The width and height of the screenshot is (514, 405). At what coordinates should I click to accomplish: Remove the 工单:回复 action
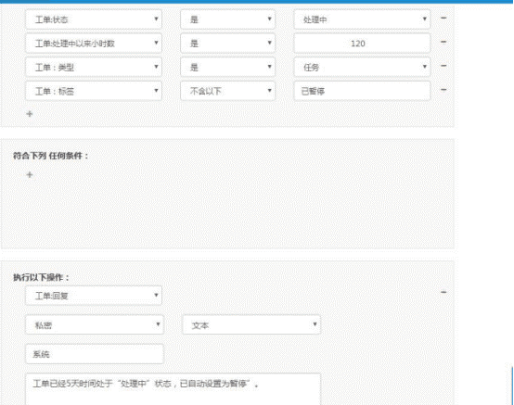tap(443, 292)
